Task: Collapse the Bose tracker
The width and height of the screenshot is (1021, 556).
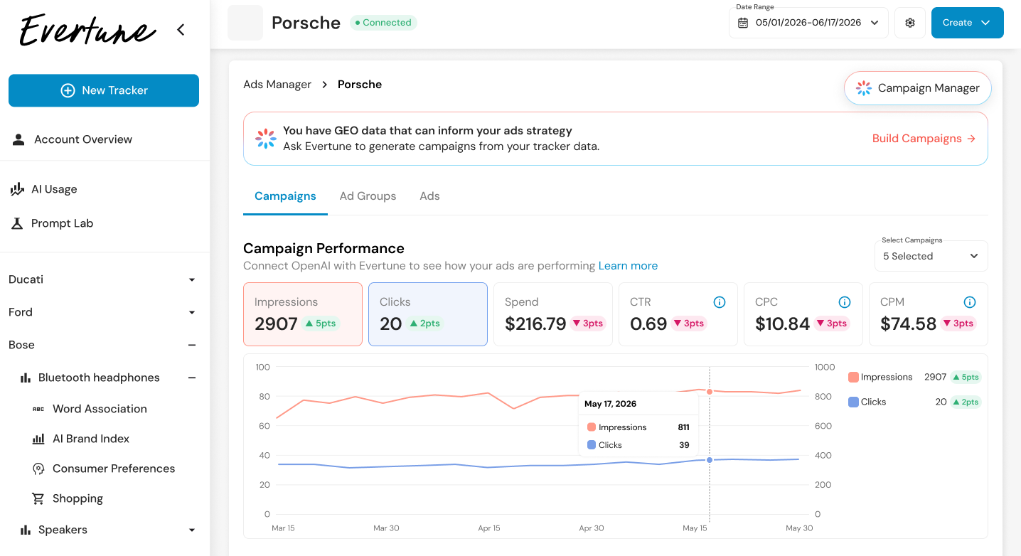Action: point(192,345)
